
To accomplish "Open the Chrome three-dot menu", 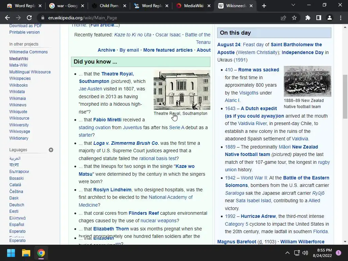I will 341,18.
